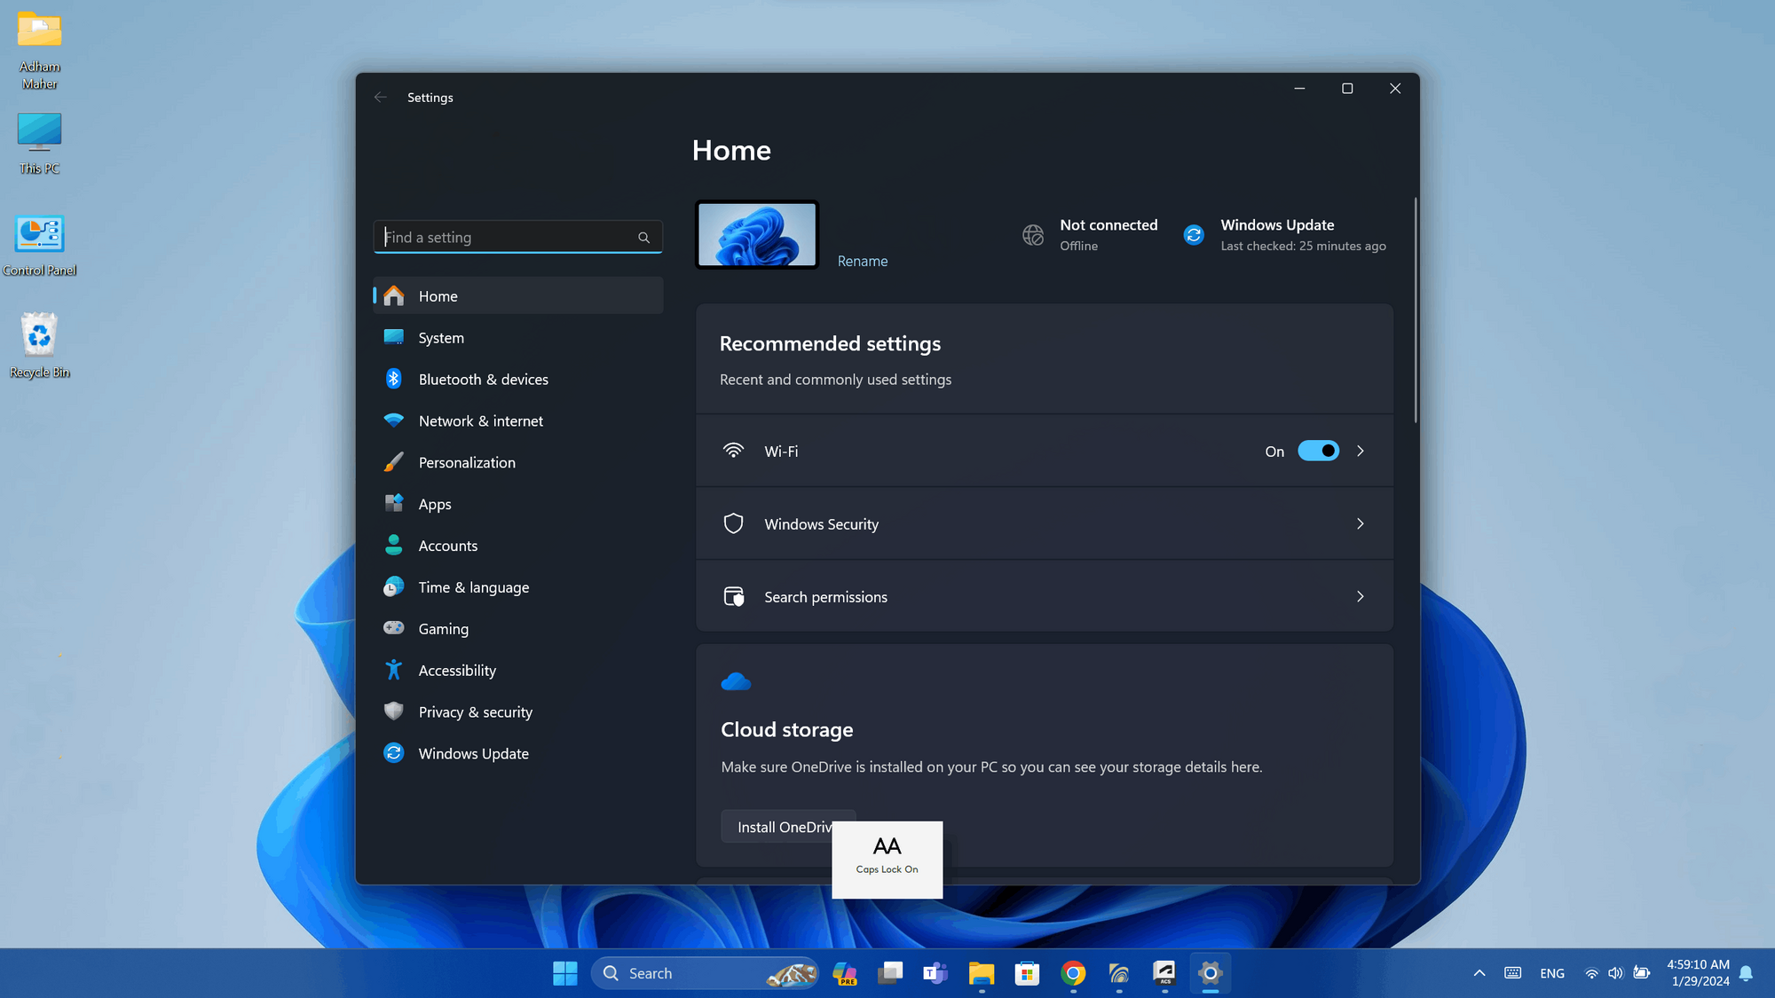Turn off the Wi-Fi toggle switch
The image size is (1775, 998).
pos(1319,452)
